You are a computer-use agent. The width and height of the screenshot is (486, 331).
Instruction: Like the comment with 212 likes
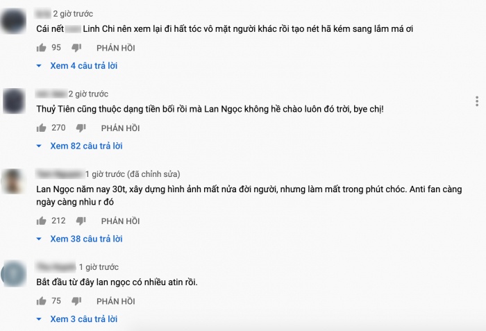point(41,221)
